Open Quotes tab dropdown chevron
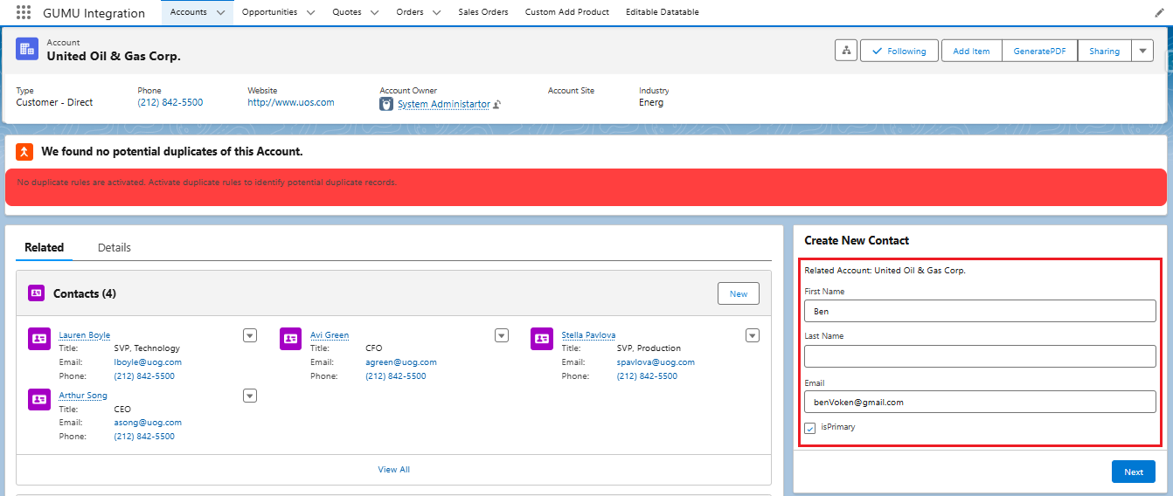The height and width of the screenshot is (496, 1173). [x=375, y=12]
